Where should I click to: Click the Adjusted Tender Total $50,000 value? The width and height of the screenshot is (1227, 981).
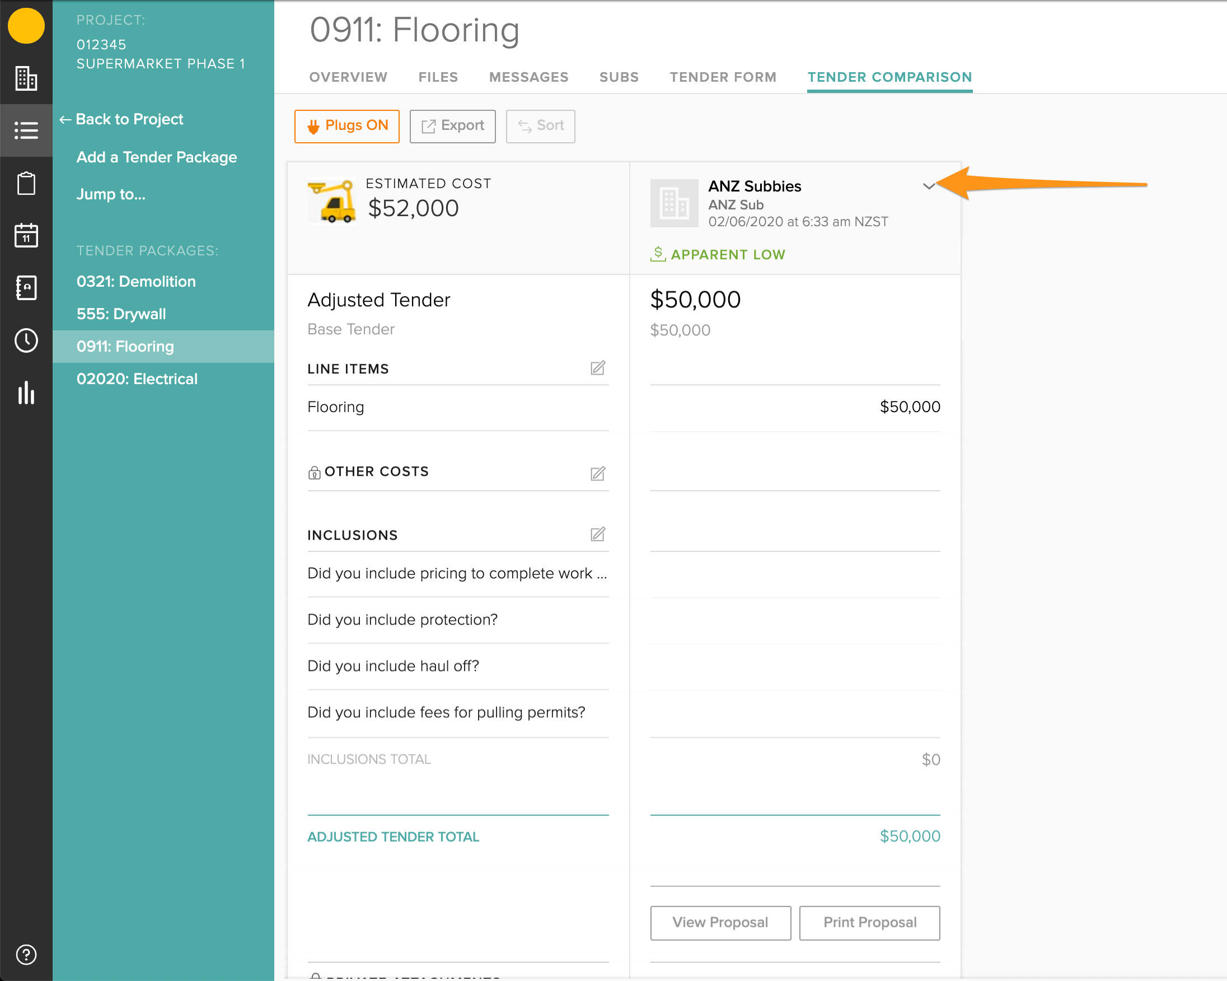point(910,836)
